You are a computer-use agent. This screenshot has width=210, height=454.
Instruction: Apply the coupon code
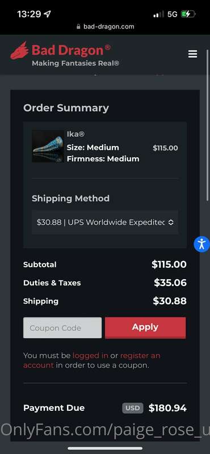tap(145, 327)
